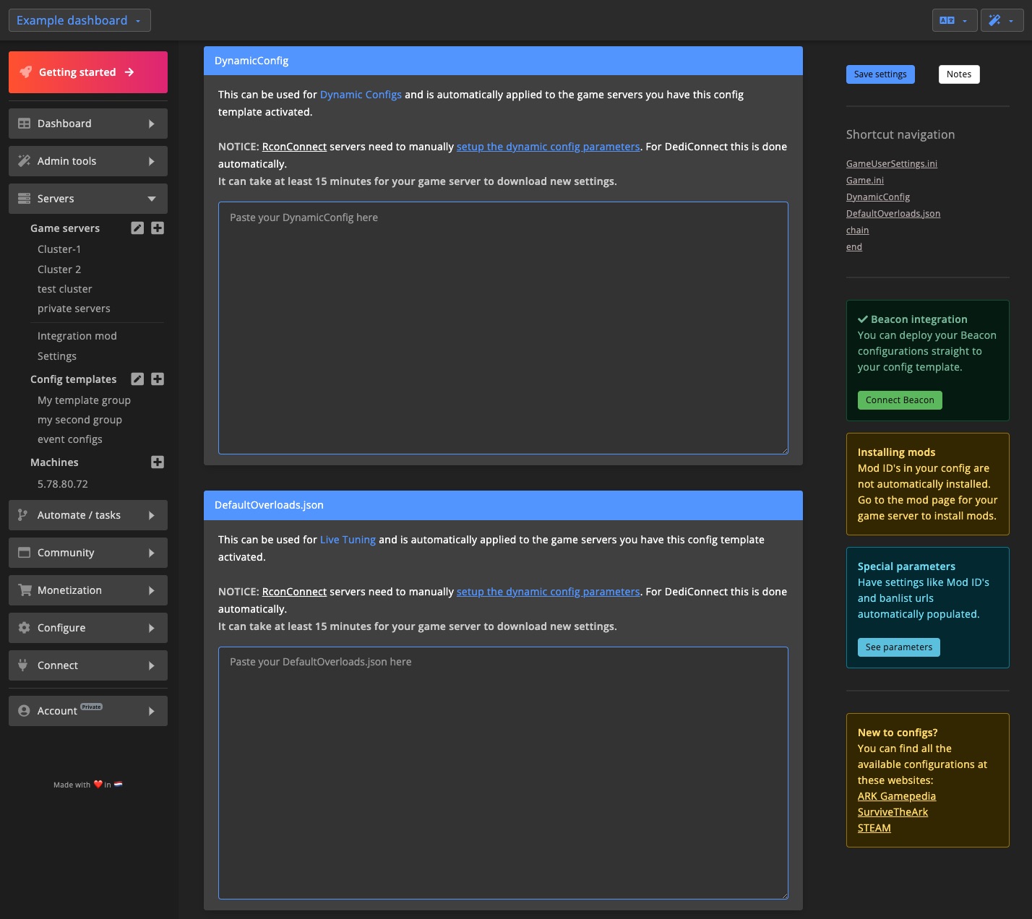The image size is (1032, 919).
Task: Click the plus icon beside Machines
Action: 158,462
